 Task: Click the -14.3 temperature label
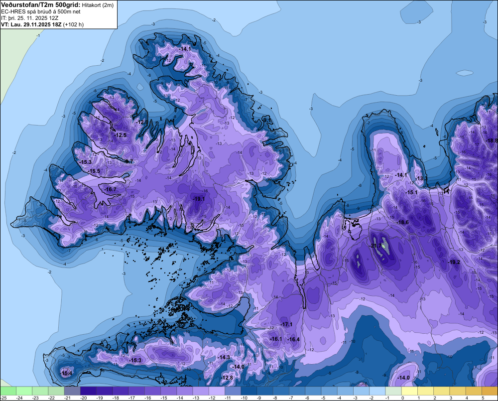pyautogui.click(x=224, y=357)
